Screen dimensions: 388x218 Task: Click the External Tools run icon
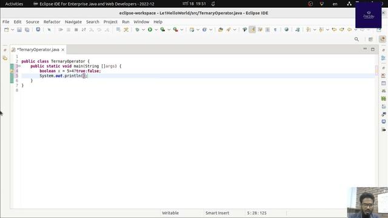pyautogui.click(x=176, y=30)
